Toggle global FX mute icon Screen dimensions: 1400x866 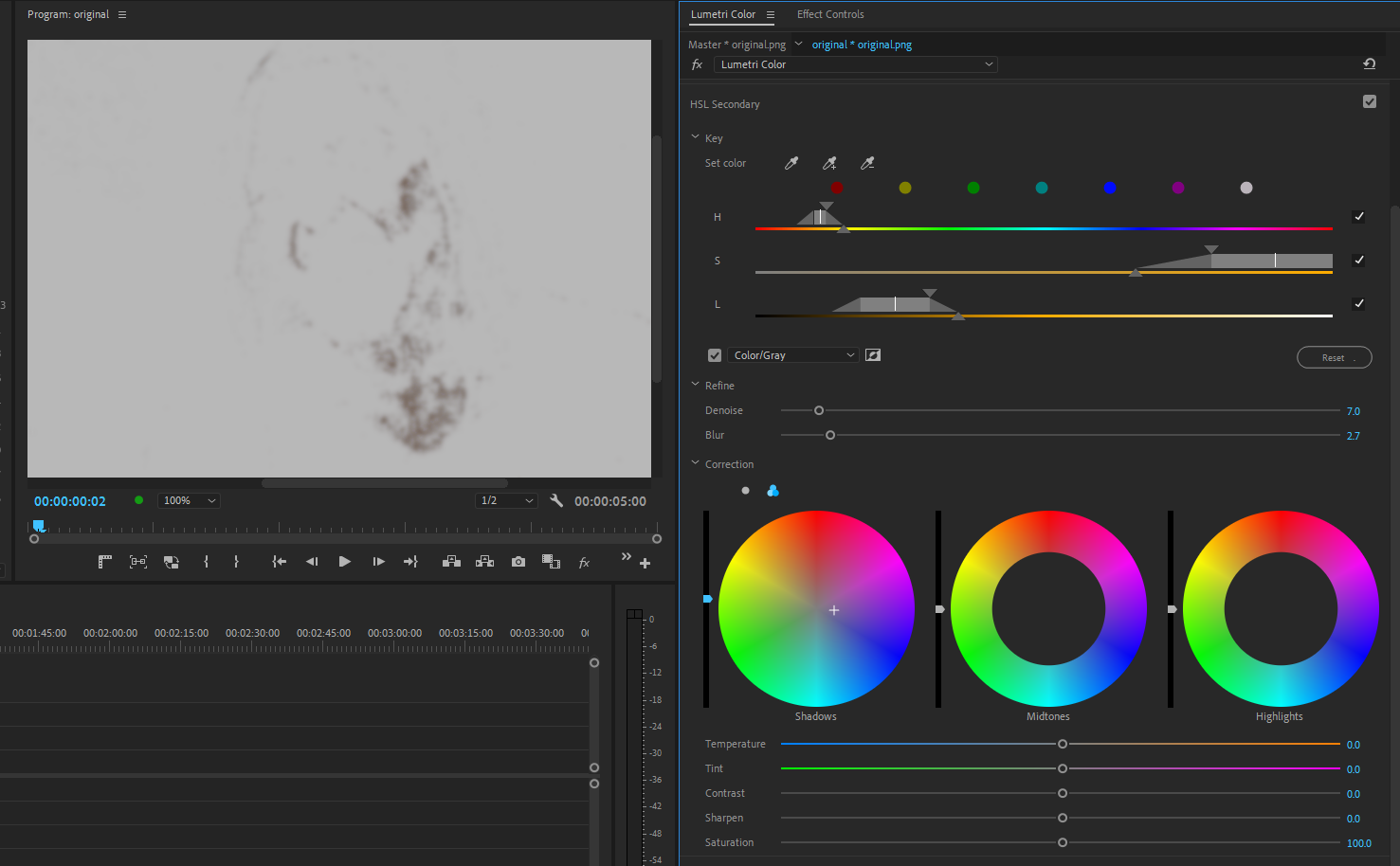584,563
